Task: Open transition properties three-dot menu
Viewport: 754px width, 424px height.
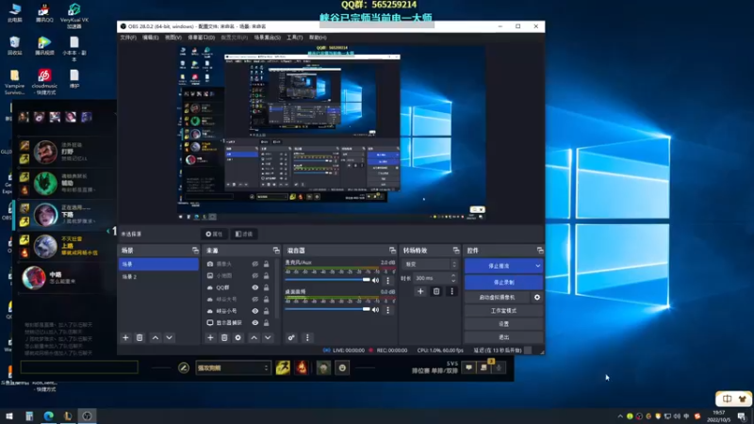Action: tap(451, 291)
